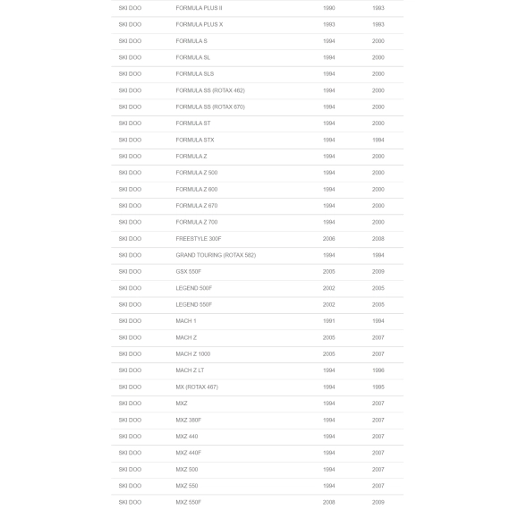
Task: Select the MX (ROTAX 467) row
Action: [x=257, y=387]
